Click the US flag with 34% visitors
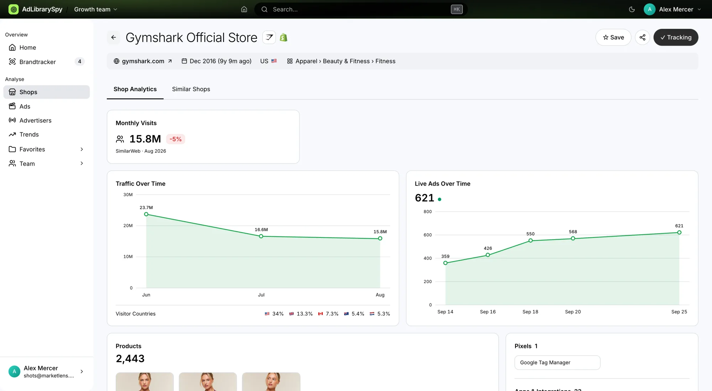 pos(267,314)
